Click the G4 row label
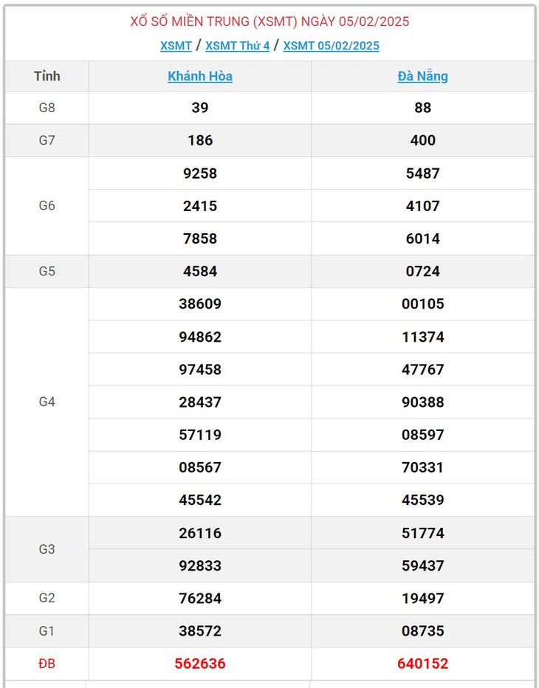The image size is (539, 688). [47, 402]
